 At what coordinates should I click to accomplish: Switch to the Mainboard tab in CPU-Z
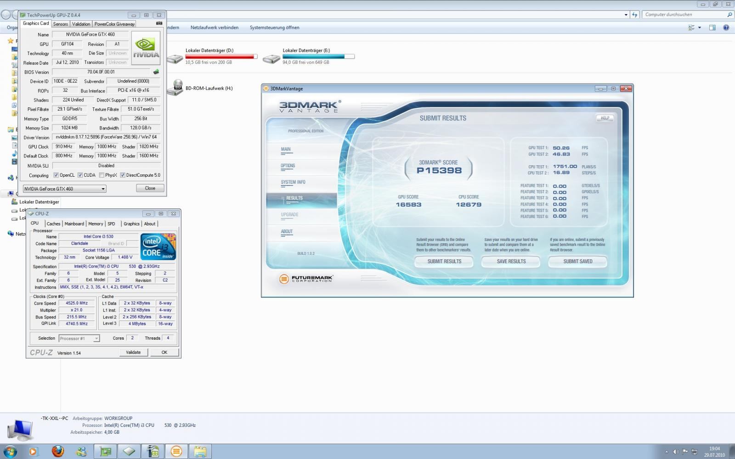pos(74,224)
